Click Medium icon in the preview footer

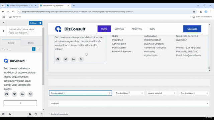pyautogui.click(x=81, y=59)
